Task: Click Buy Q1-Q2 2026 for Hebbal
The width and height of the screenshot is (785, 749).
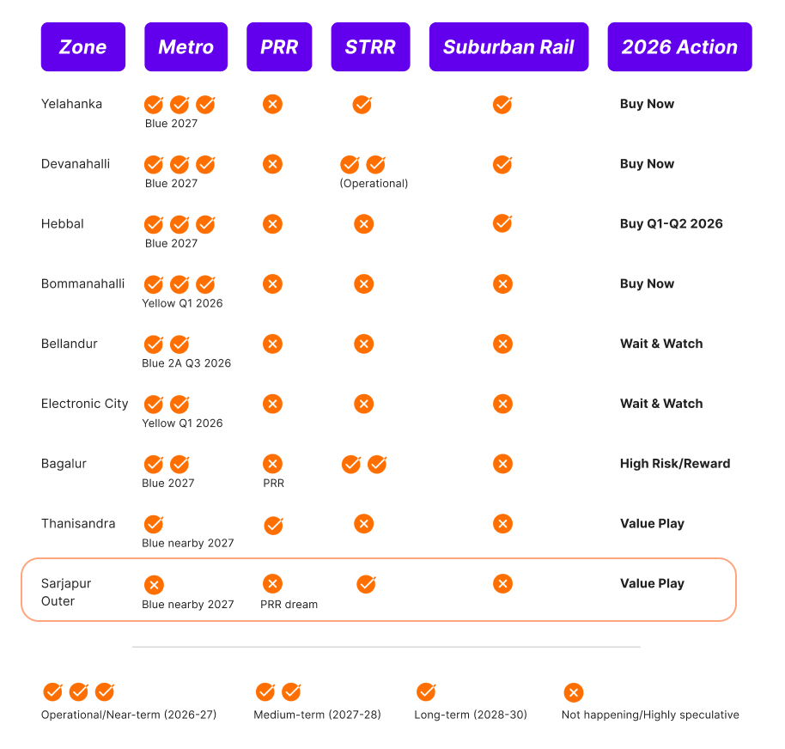Action: click(672, 224)
